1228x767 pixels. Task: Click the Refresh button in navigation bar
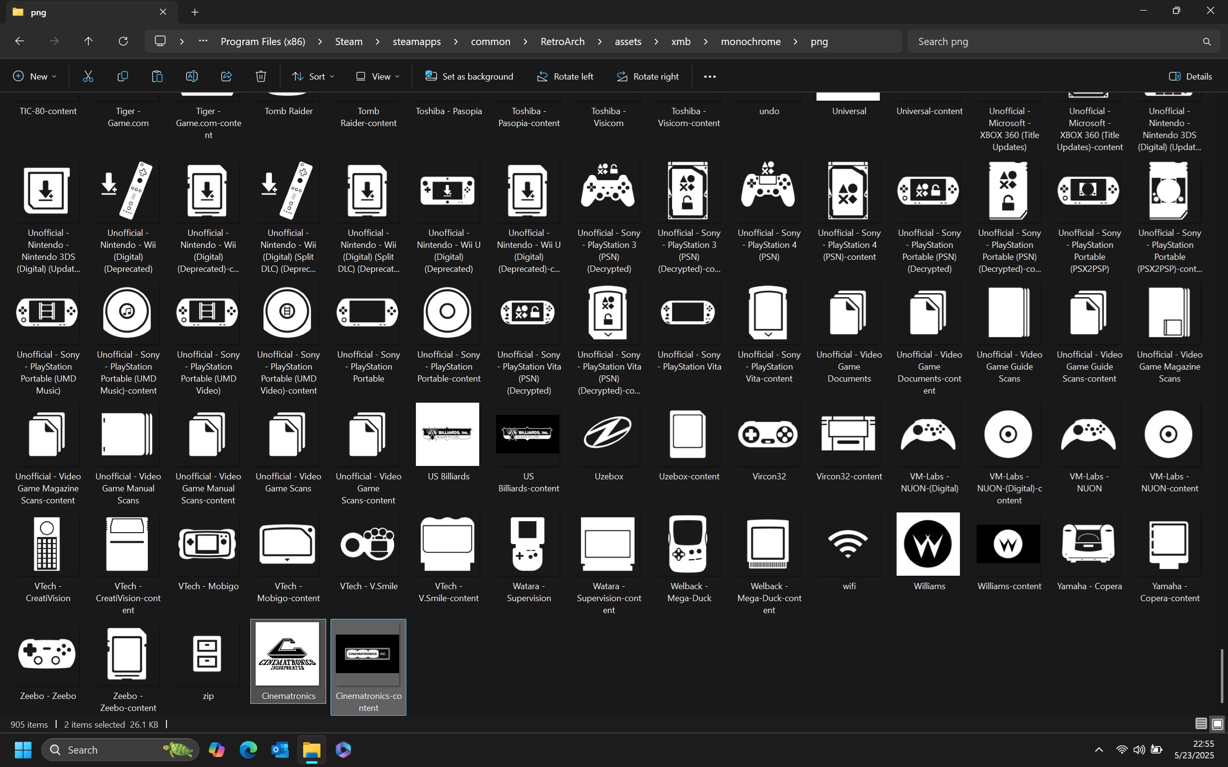(x=123, y=41)
